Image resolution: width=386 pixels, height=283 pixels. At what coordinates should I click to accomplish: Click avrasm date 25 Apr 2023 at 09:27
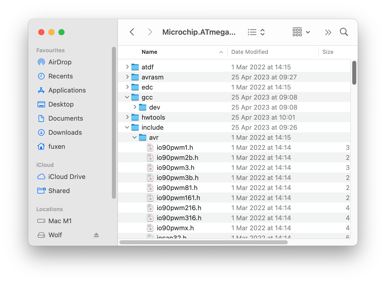pos(264,77)
